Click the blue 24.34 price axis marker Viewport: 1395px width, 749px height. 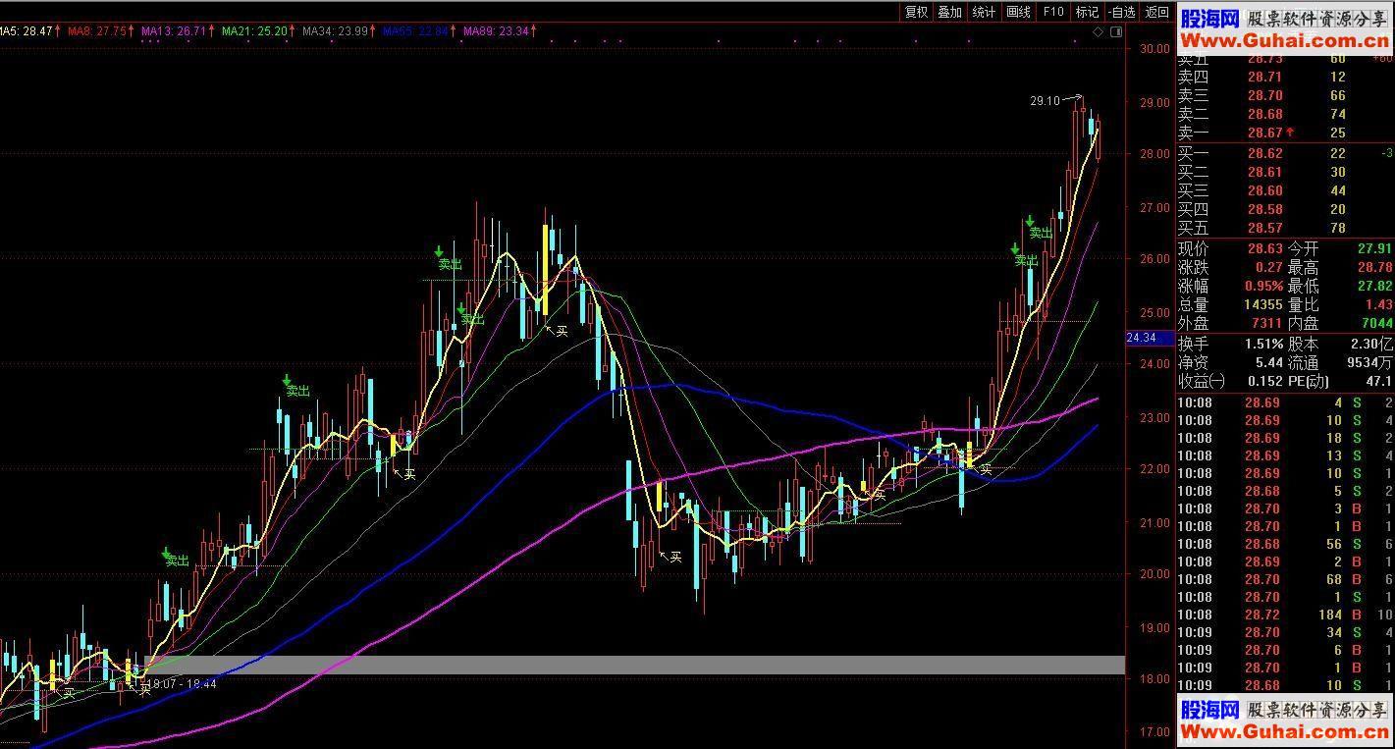pos(1150,338)
